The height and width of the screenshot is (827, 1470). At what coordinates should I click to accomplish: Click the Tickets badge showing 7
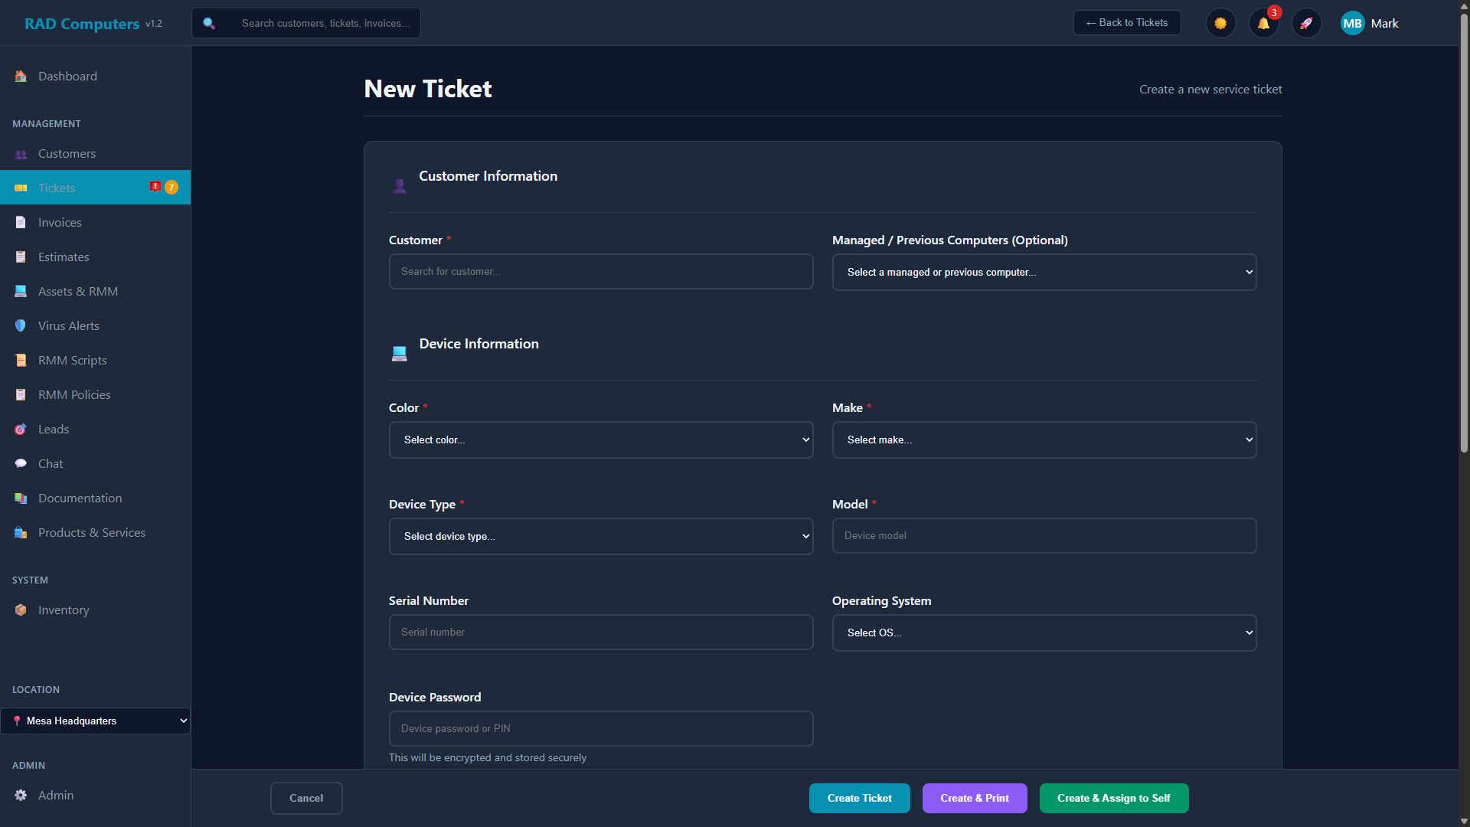(x=171, y=187)
